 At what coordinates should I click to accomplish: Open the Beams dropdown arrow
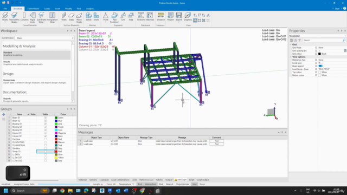click(5, 22)
